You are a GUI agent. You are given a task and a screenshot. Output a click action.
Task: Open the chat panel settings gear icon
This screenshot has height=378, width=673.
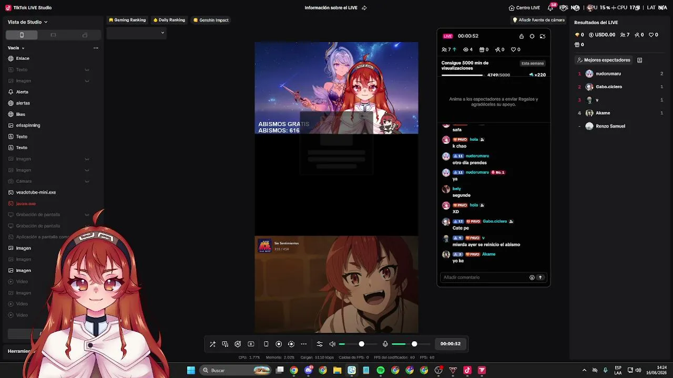click(x=532, y=36)
